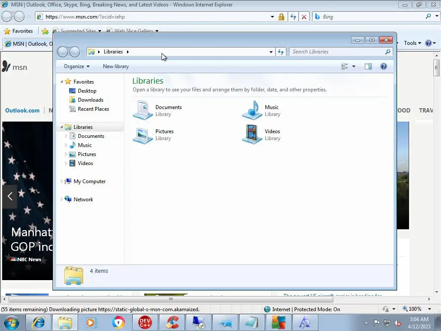Click the msn logo link

coord(15,67)
